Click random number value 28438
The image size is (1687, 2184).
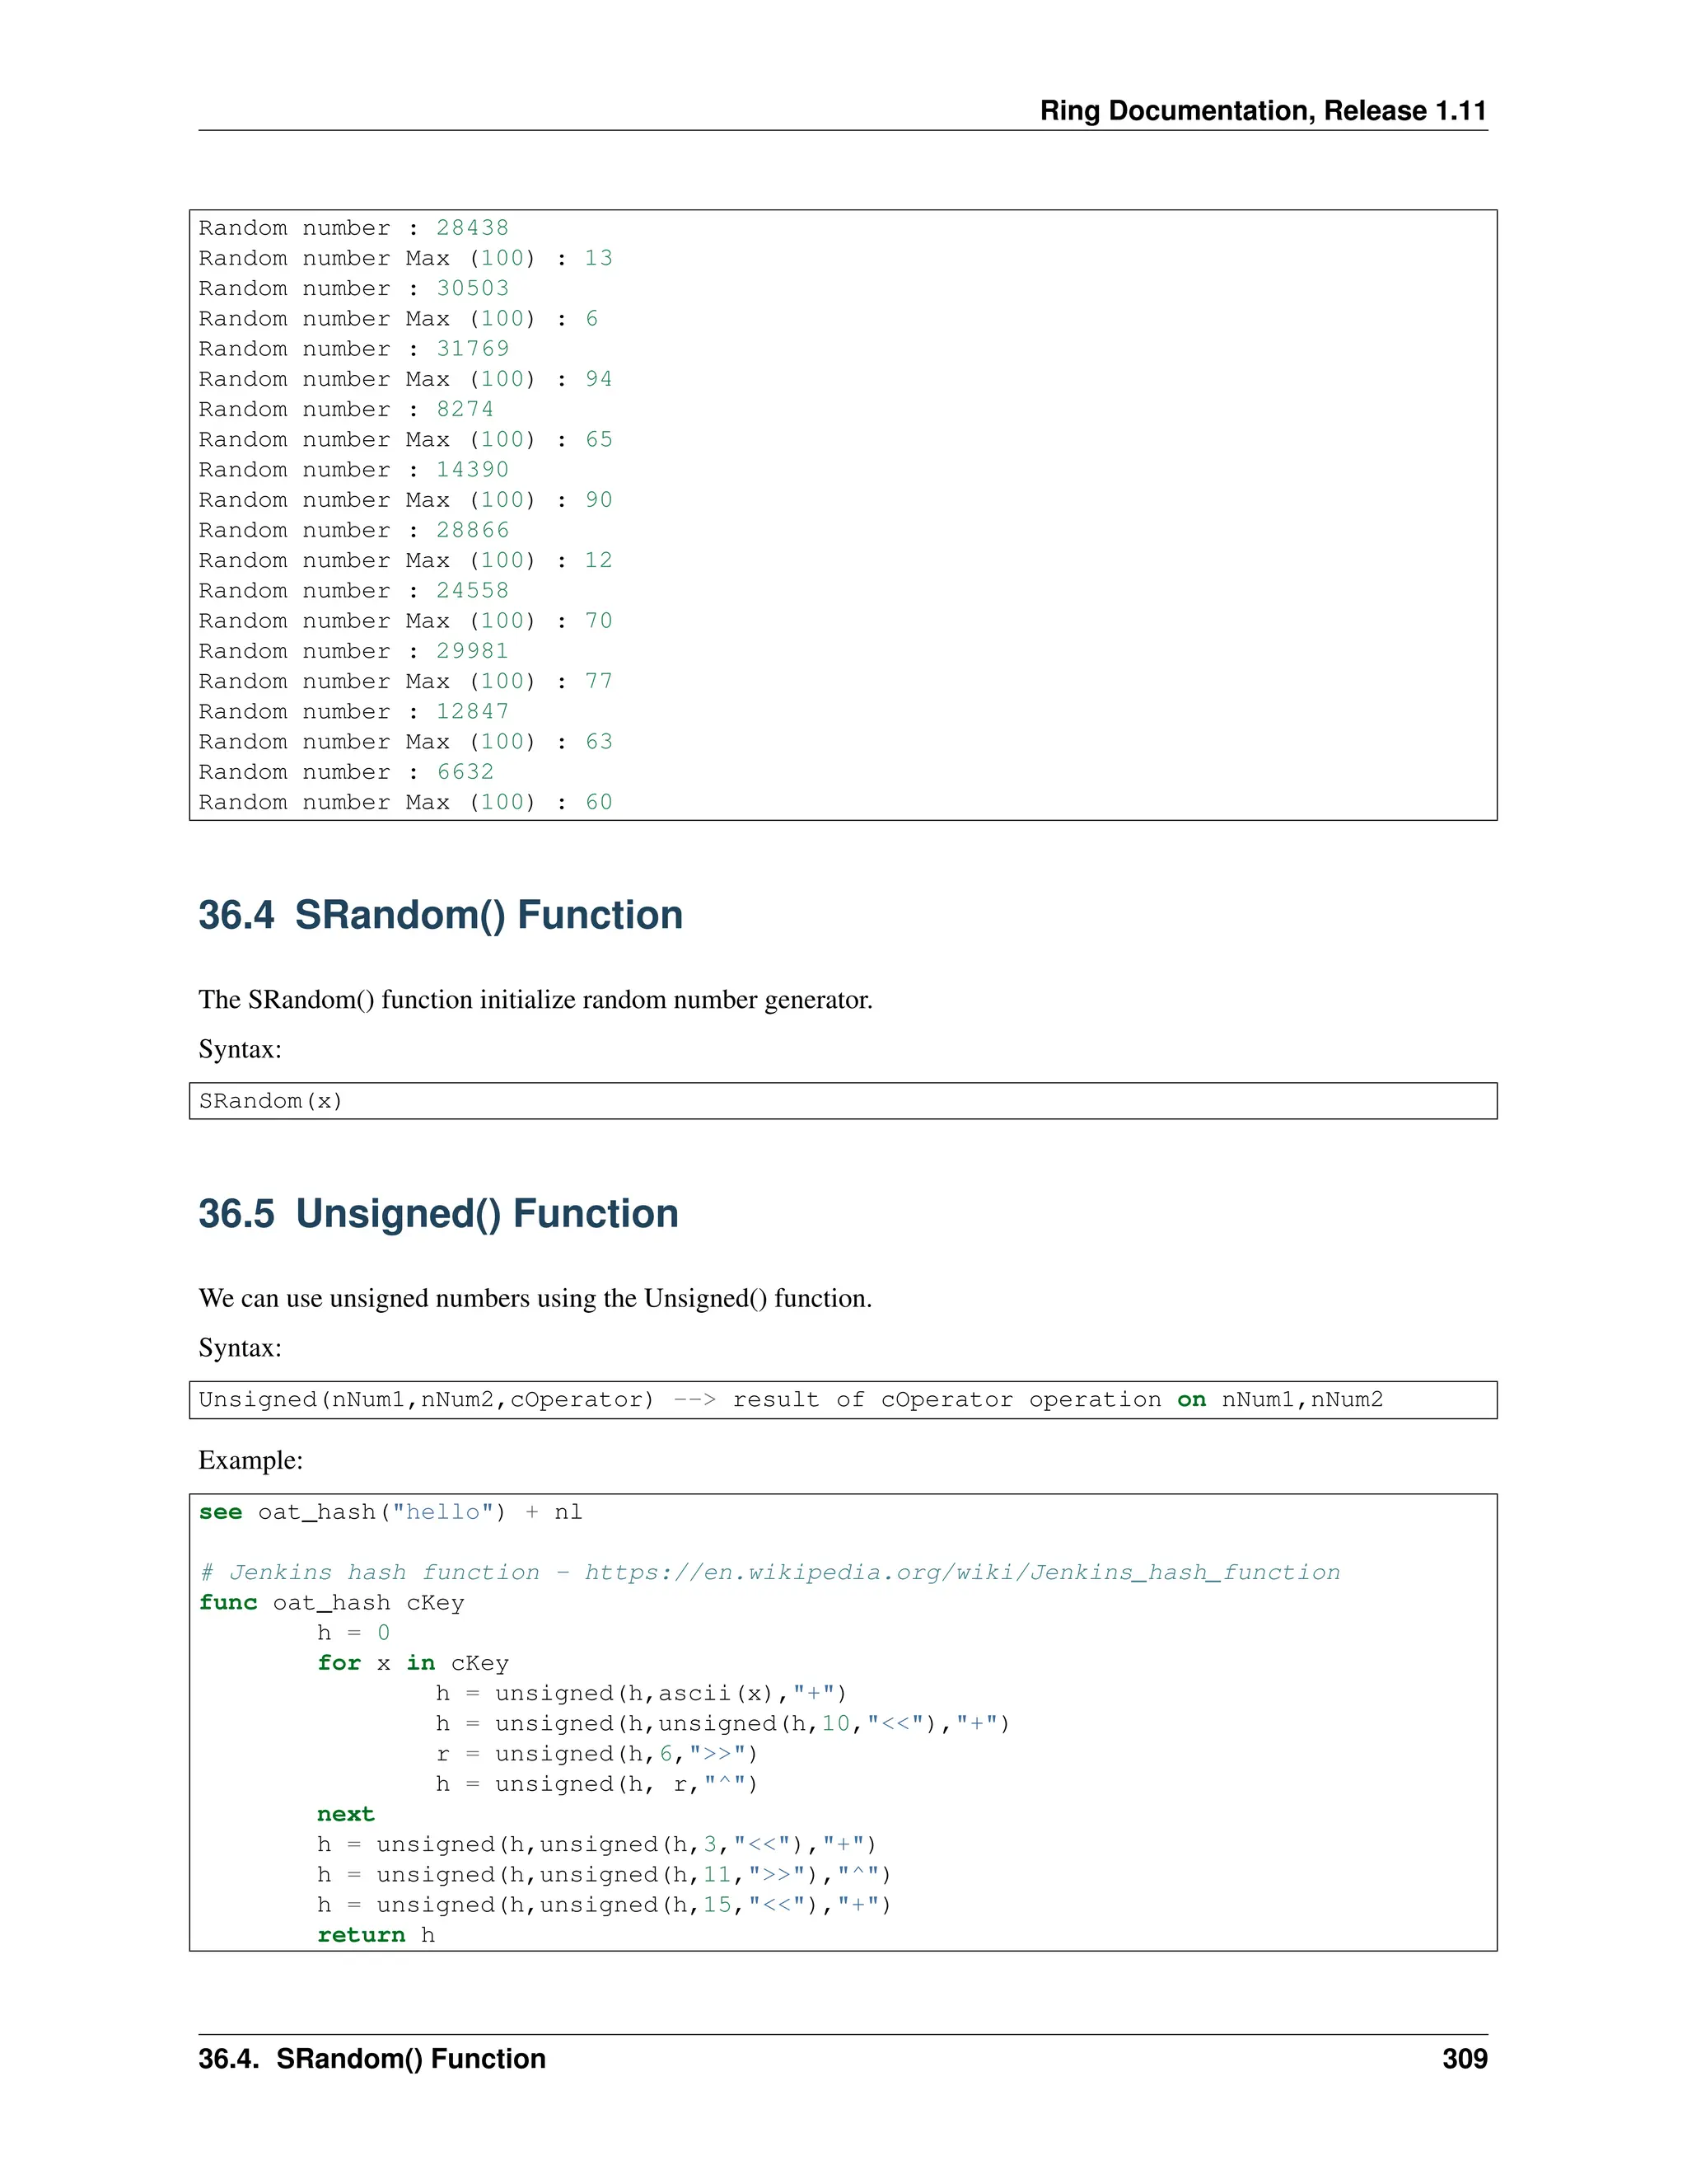473,228
